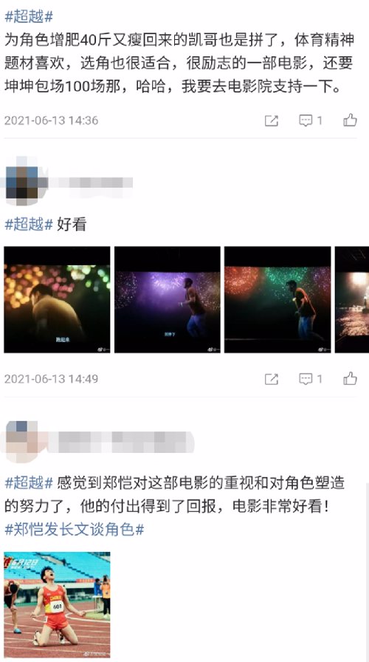The width and height of the screenshot is (369, 662).
Task: Open the third post author's avatar
Action: click(21, 441)
